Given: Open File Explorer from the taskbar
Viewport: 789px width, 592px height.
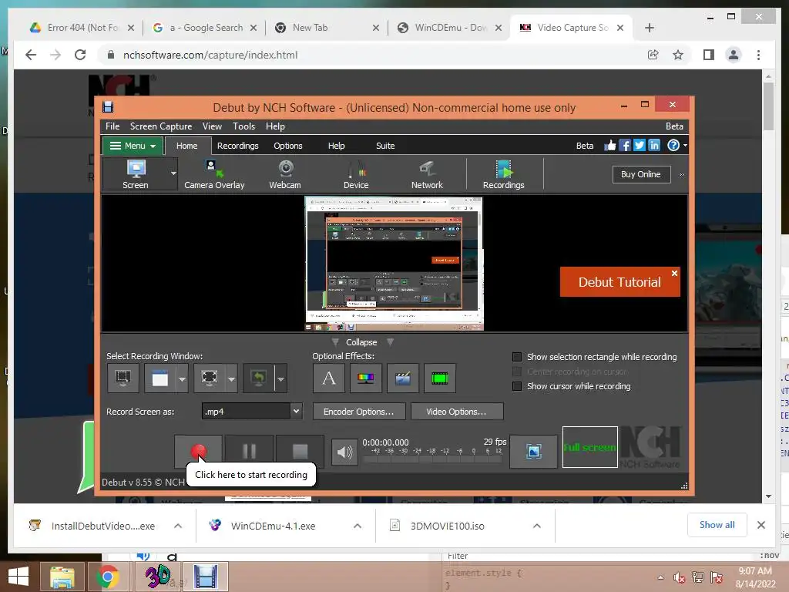Looking at the screenshot, I should point(62,577).
